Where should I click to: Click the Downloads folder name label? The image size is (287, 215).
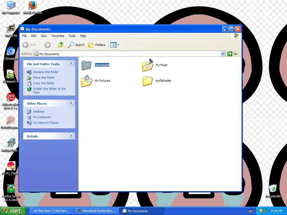(x=102, y=65)
